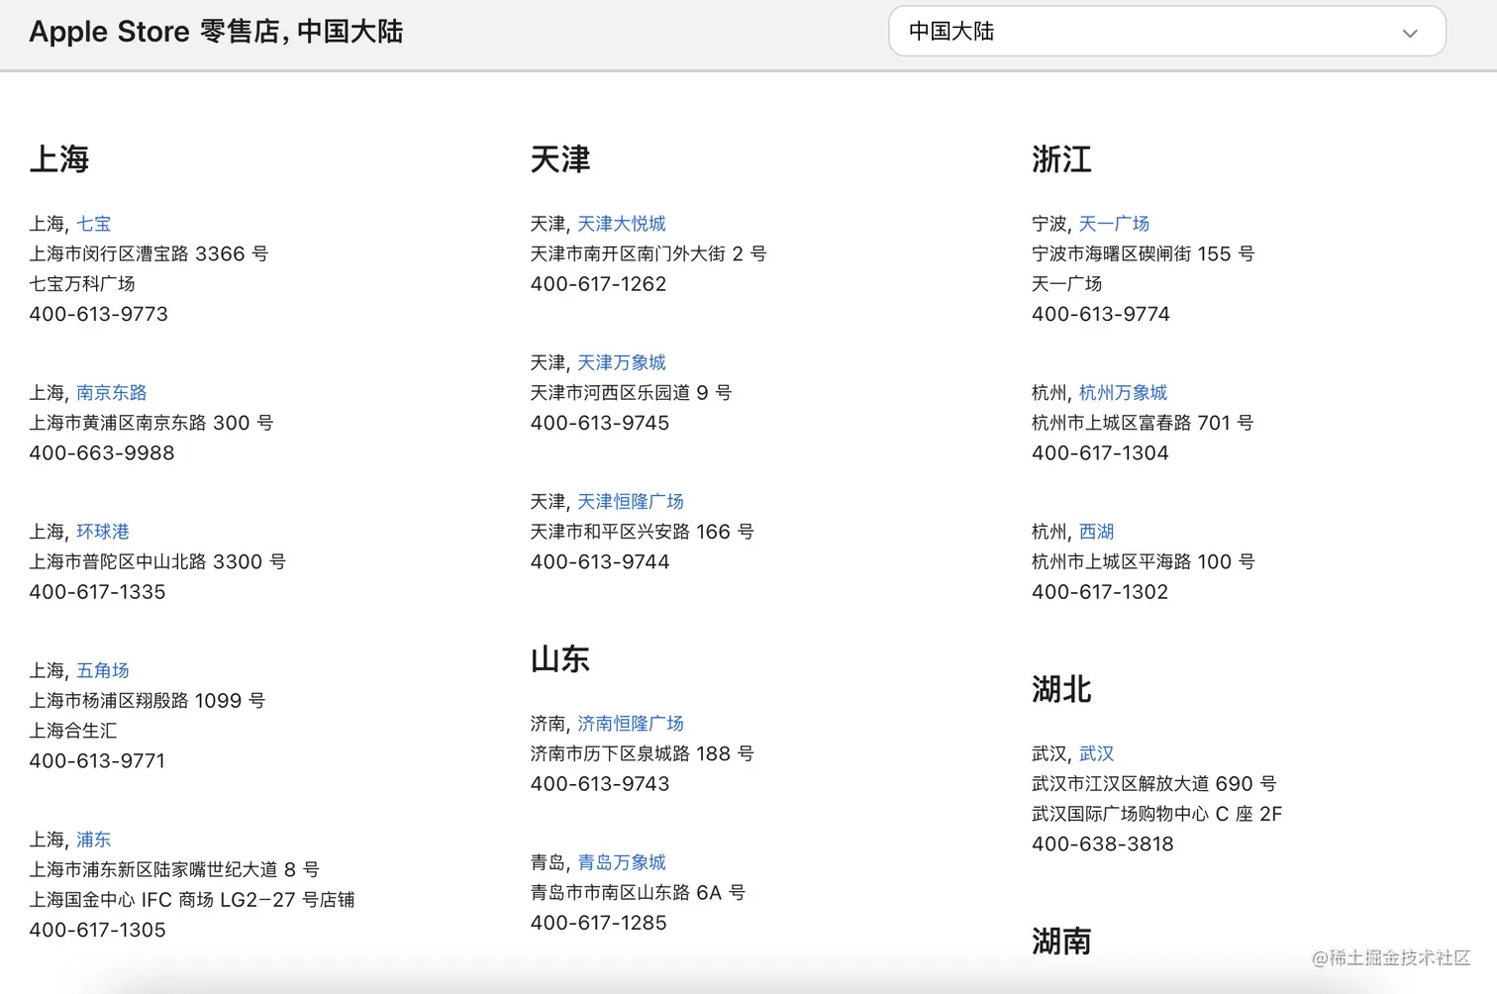Select the 天一广场 Ningbo store link
The width and height of the screenshot is (1497, 994).
pyautogui.click(x=1114, y=224)
